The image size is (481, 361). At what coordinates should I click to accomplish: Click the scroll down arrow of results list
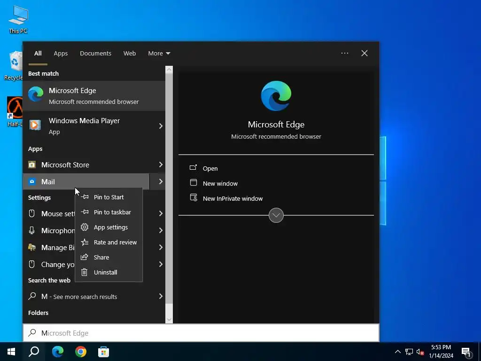[169, 320]
